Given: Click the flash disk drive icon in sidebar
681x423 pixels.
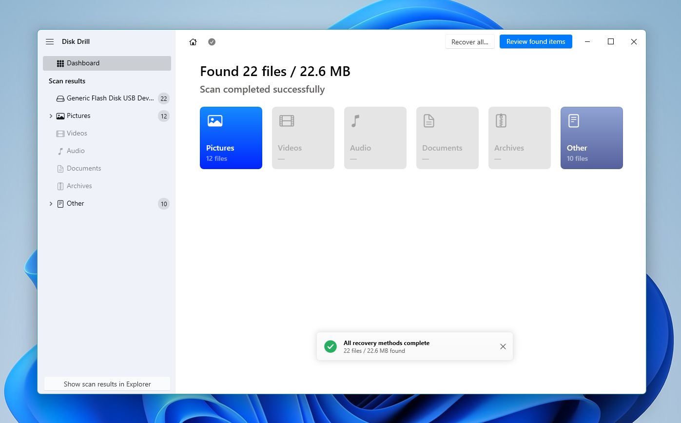Looking at the screenshot, I should coord(60,98).
